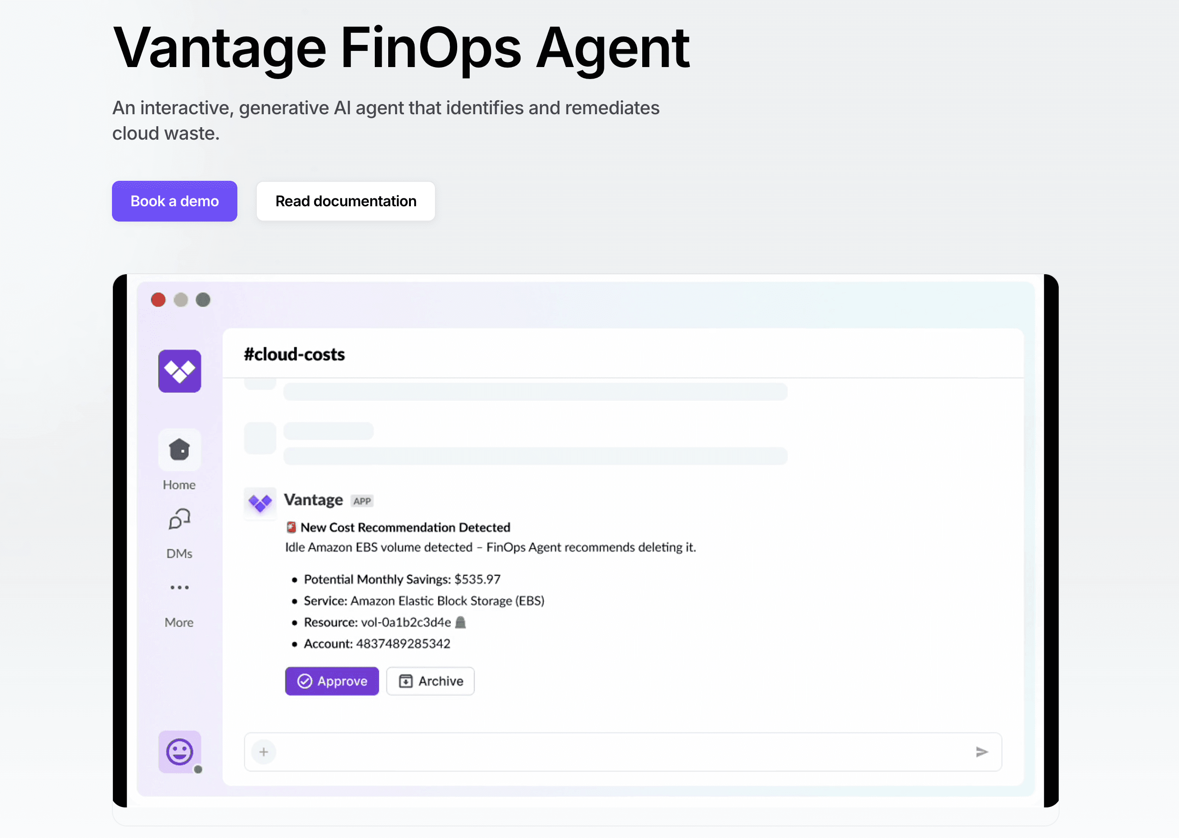The image size is (1179, 838).
Task: Click the #cloud-costs channel title
Action: pos(294,355)
